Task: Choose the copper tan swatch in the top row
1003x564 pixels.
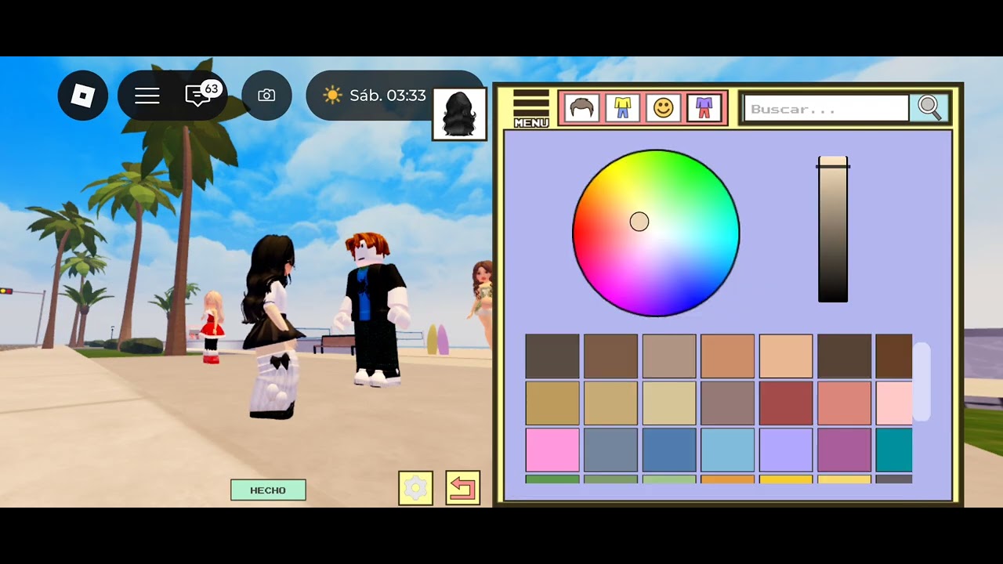Action: [x=727, y=356]
